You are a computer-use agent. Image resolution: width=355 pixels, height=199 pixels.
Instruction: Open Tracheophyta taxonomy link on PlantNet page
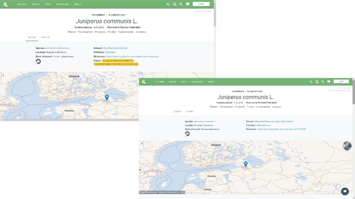pos(85,32)
